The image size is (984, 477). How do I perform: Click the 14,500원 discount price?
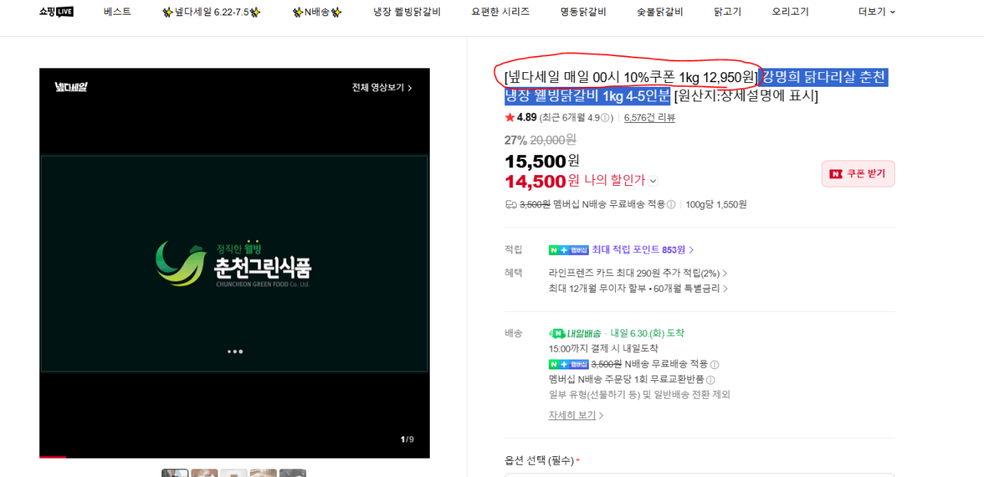[x=542, y=181]
